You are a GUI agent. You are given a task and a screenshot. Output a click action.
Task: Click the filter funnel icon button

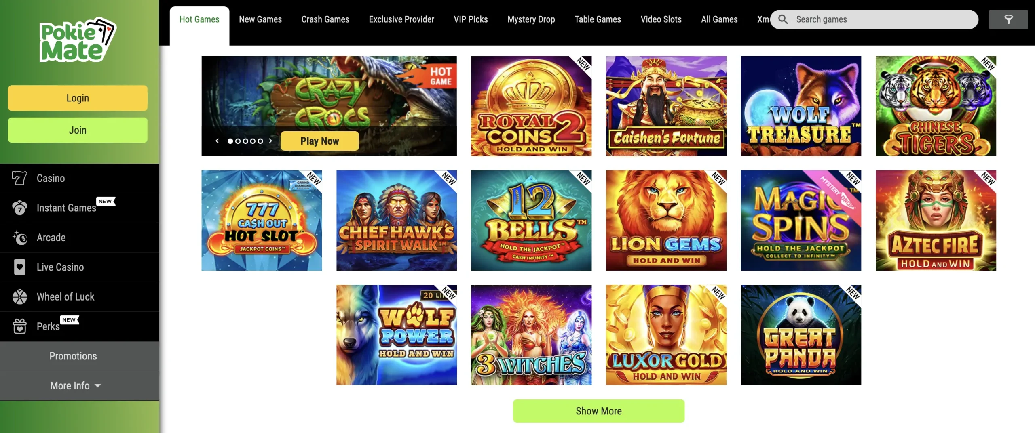coord(1008,19)
